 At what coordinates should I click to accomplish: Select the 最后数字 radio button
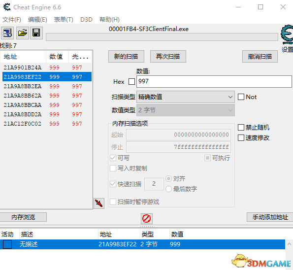tap(168, 189)
